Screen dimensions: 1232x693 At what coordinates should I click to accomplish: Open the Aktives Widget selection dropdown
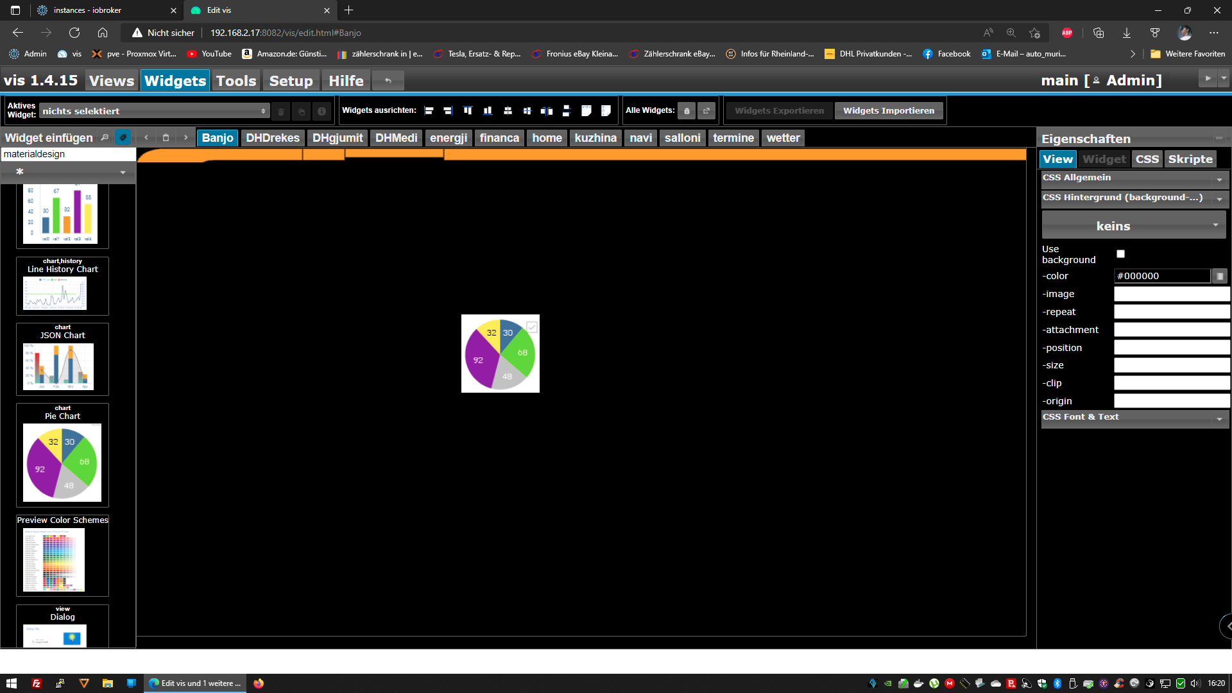[154, 111]
